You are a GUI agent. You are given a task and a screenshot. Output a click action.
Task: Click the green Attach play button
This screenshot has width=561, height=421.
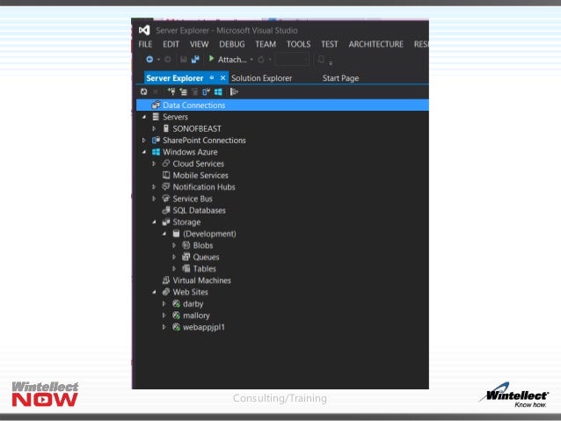pyautogui.click(x=211, y=59)
